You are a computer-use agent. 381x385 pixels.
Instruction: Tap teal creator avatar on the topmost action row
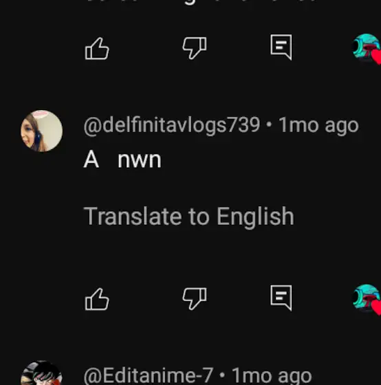pos(365,47)
